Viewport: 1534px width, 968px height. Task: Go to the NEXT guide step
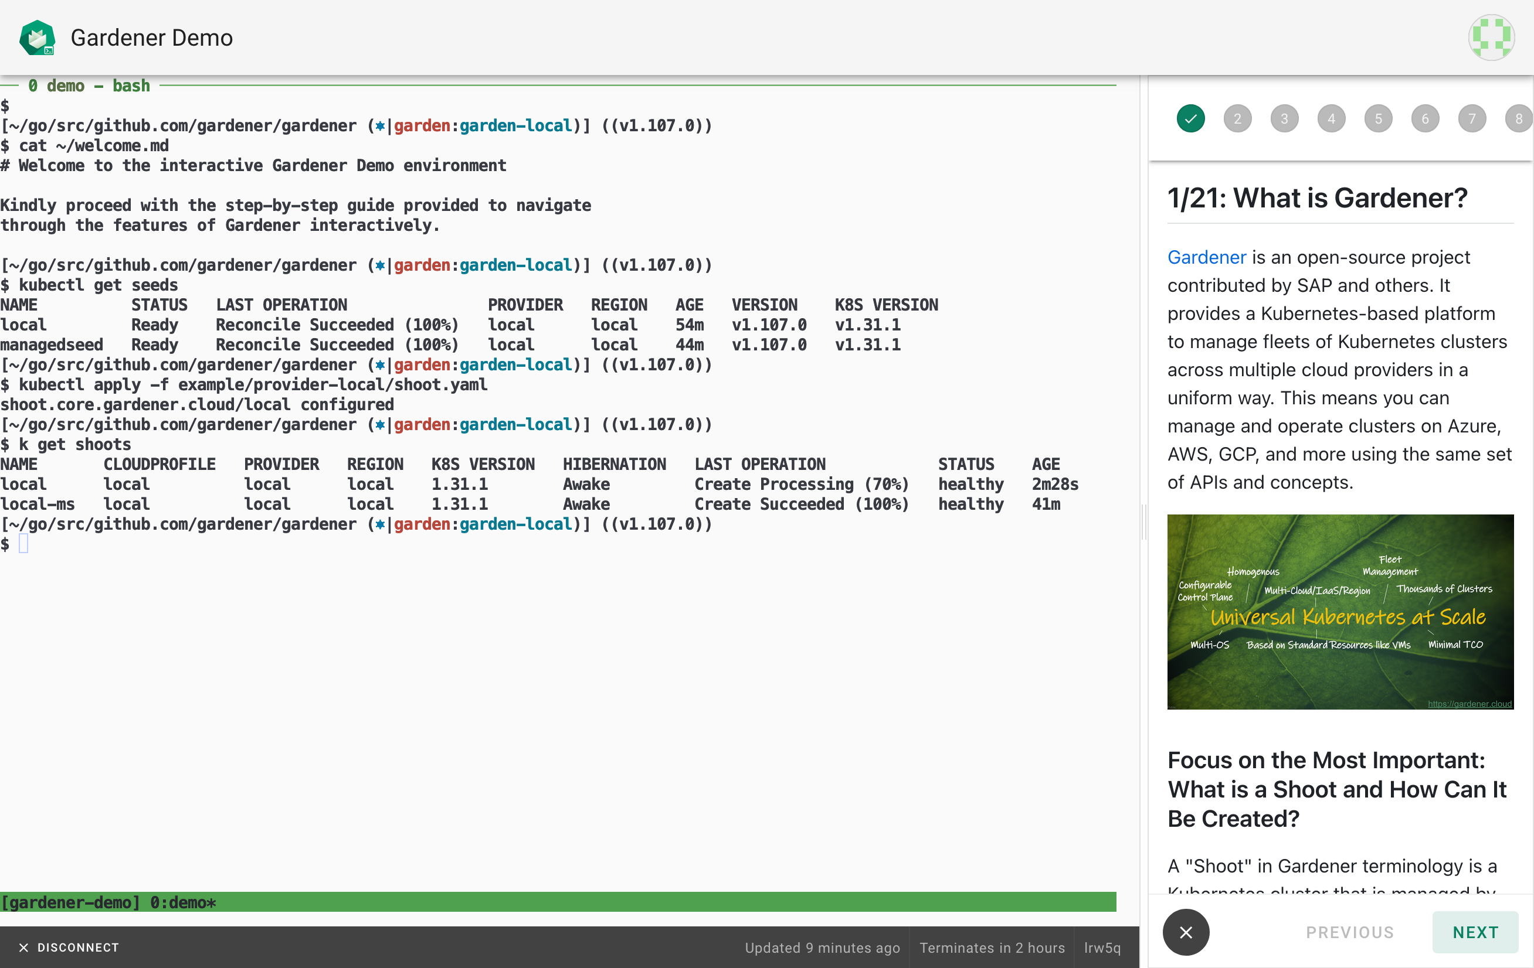click(x=1475, y=932)
